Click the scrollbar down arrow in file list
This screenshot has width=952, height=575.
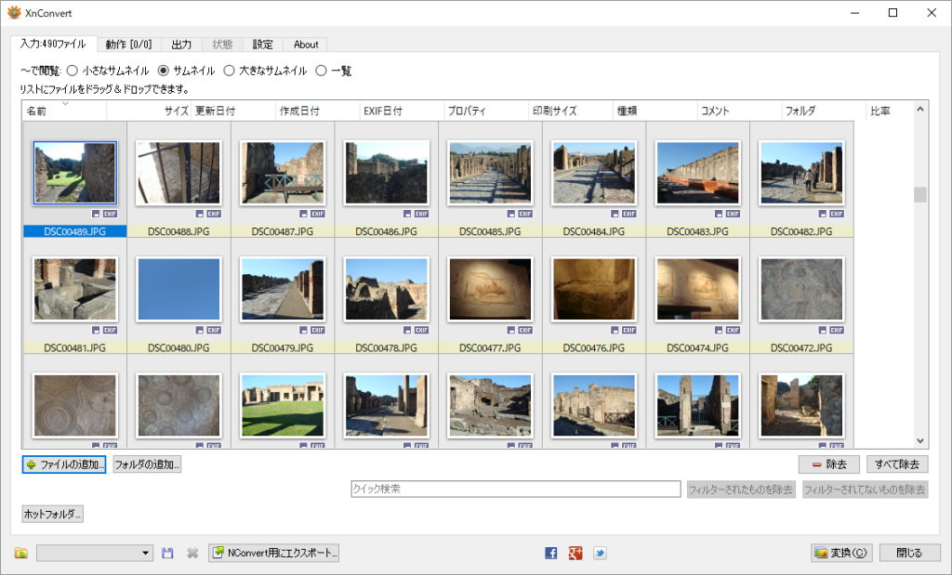(x=920, y=441)
